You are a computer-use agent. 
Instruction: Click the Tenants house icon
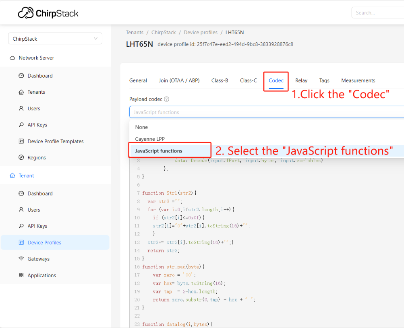point(21,92)
